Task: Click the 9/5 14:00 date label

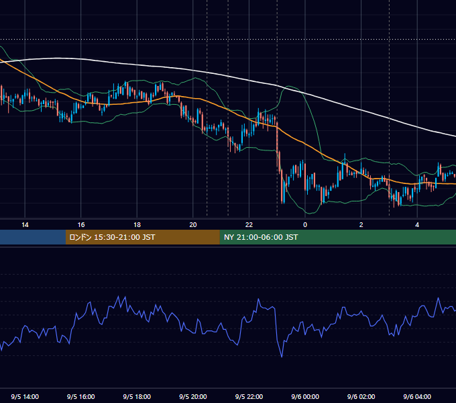Action: click(25, 396)
